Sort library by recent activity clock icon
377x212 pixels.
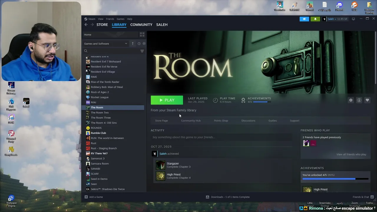[139, 44]
